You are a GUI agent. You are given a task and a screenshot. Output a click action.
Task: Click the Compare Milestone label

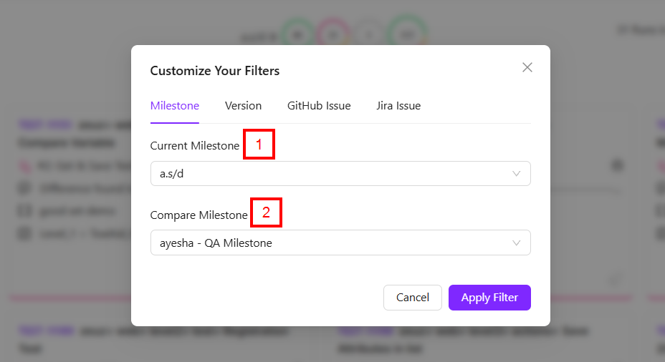click(x=198, y=215)
